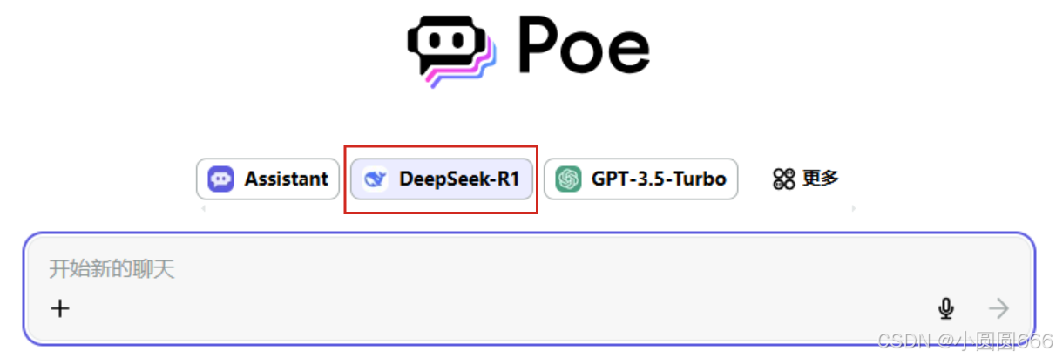Select the highlighted DeepSeek-R1 bot chip
The image size is (1056, 358).
tap(441, 179)
